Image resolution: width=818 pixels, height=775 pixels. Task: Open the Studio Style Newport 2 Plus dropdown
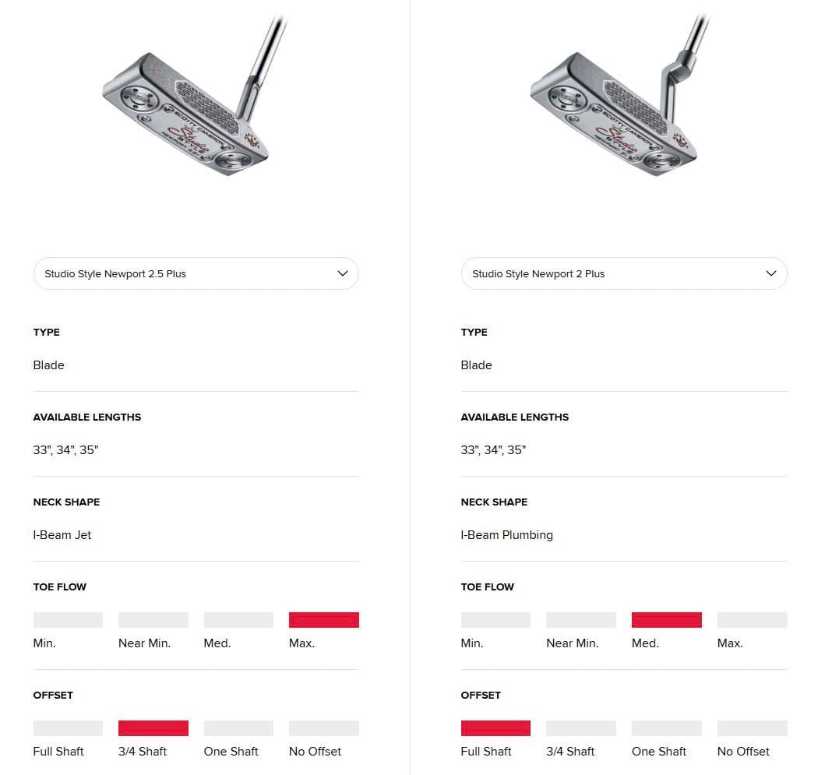[x=623, y=273]
